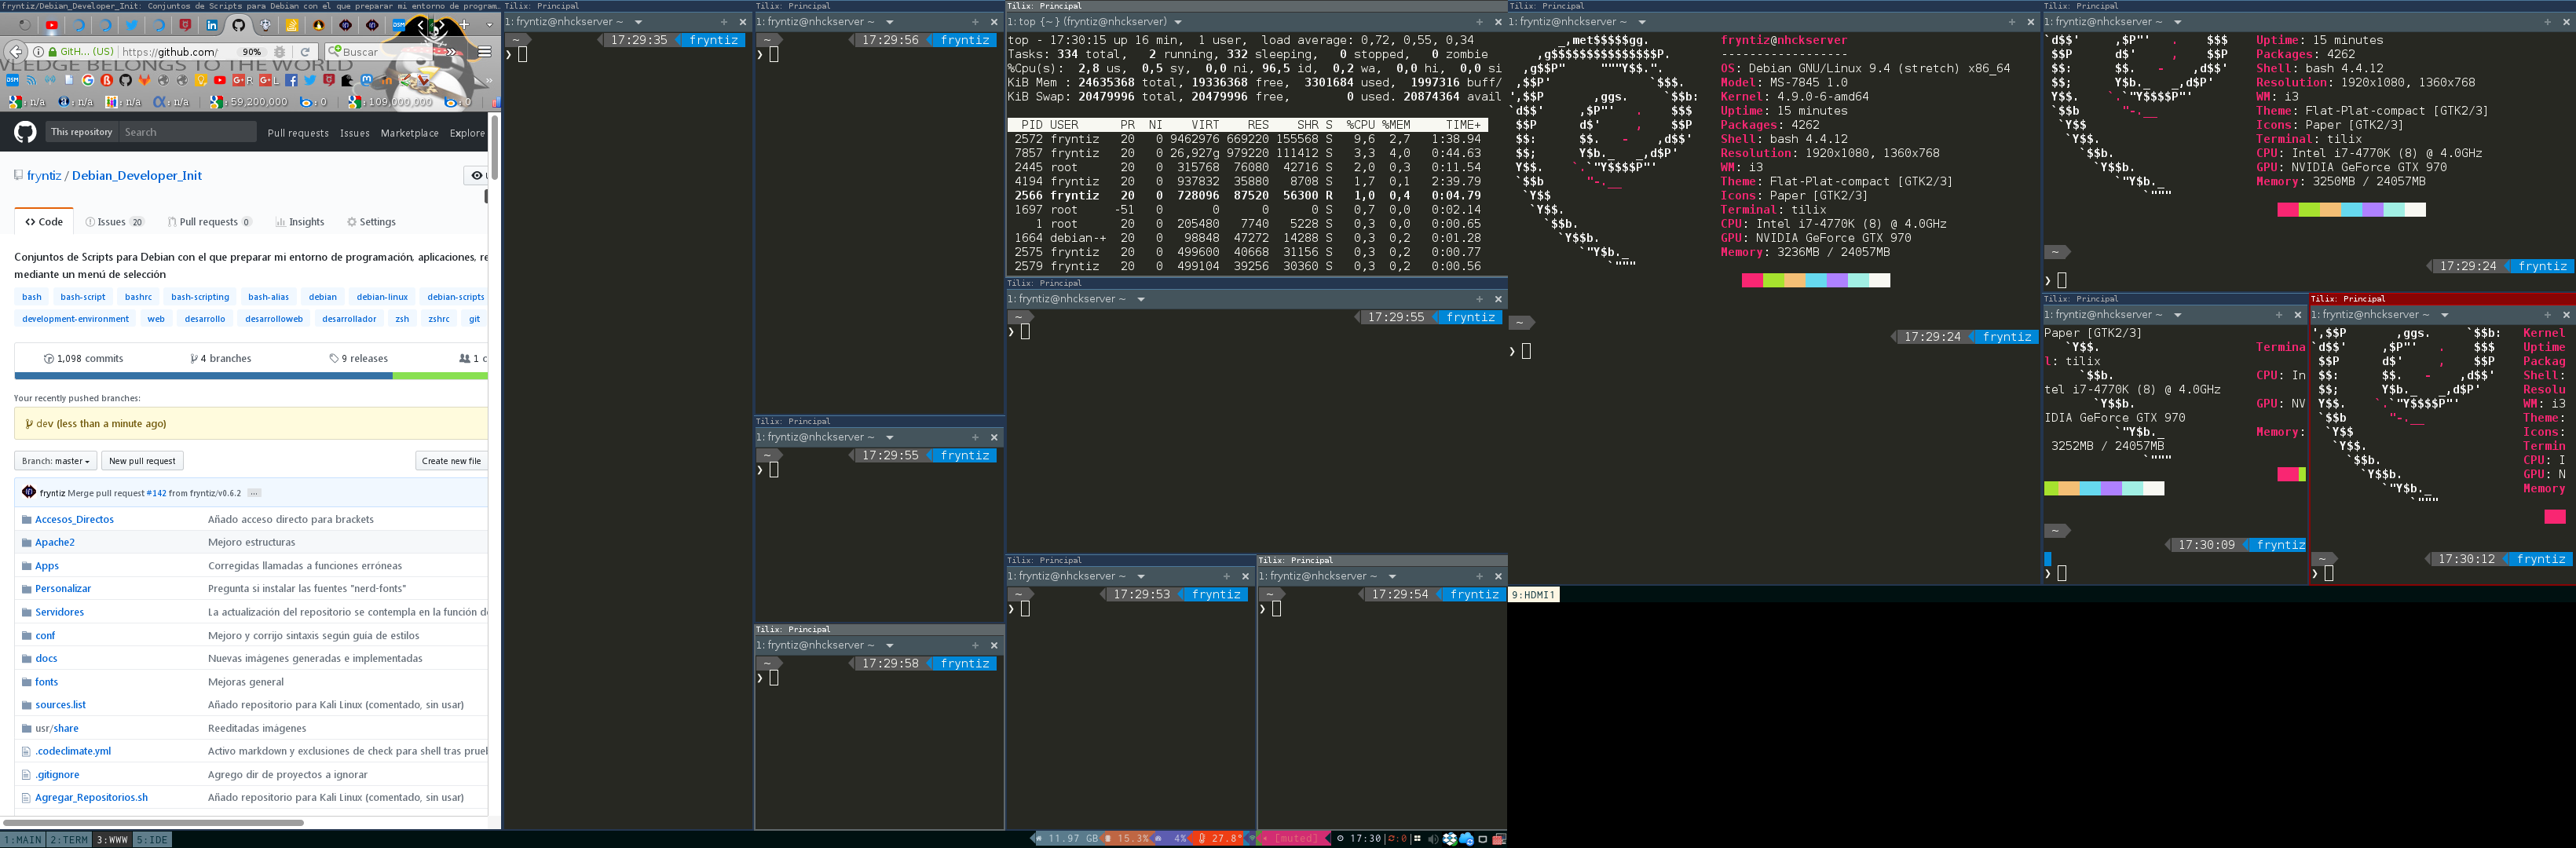Switch to the Issues repository tab

pos(114,222)
